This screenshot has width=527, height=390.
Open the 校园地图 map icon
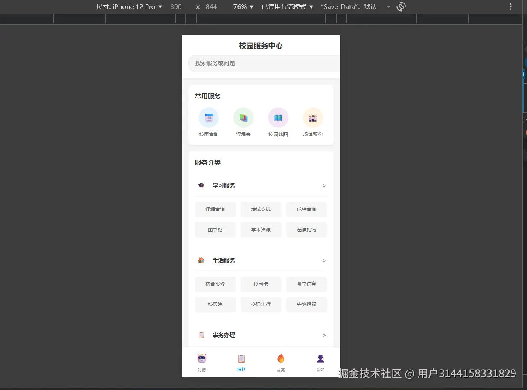tap(278, 118)
